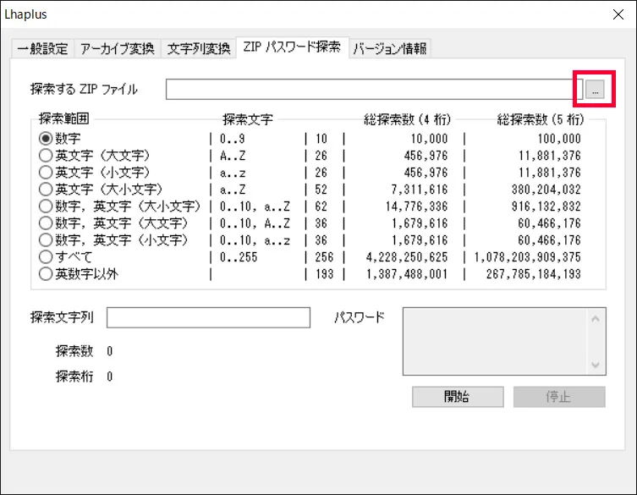Click the 探索数 label
637x495 pixels.
(x=74, y=351)
